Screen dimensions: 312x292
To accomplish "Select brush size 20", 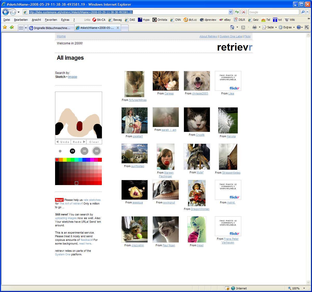I will [x=72, y=151].
